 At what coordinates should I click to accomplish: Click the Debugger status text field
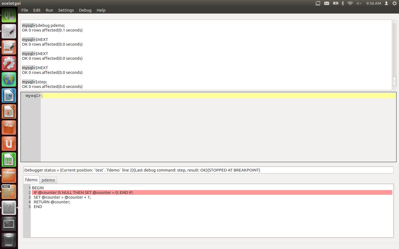coord(208,170)
